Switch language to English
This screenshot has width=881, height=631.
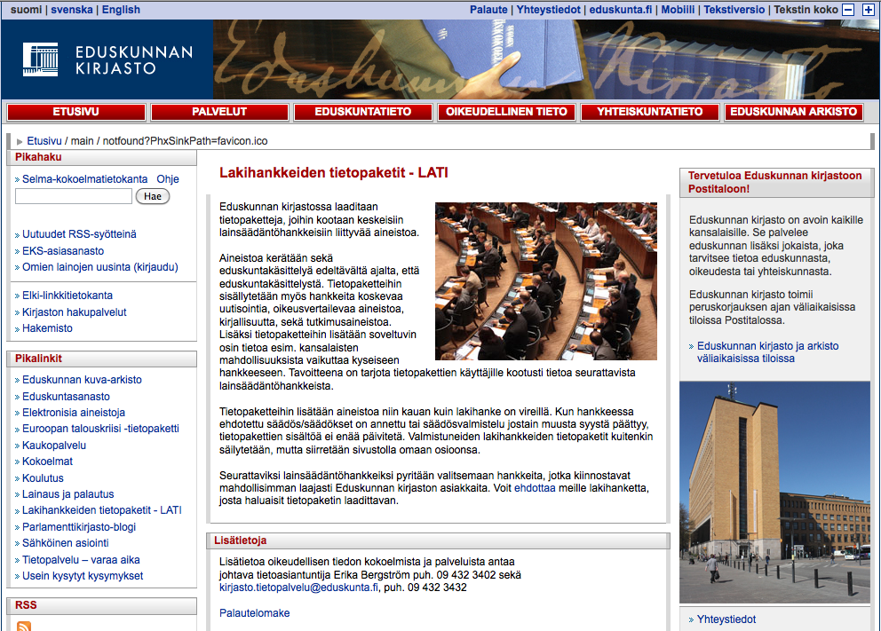(x=121, y=10)
